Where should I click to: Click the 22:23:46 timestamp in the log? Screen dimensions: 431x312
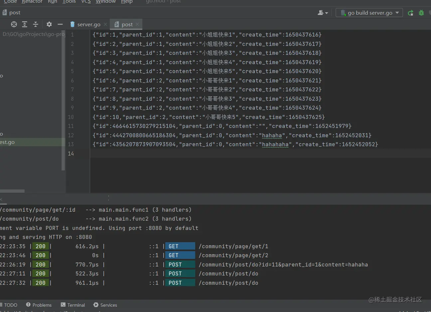[13, 255]
